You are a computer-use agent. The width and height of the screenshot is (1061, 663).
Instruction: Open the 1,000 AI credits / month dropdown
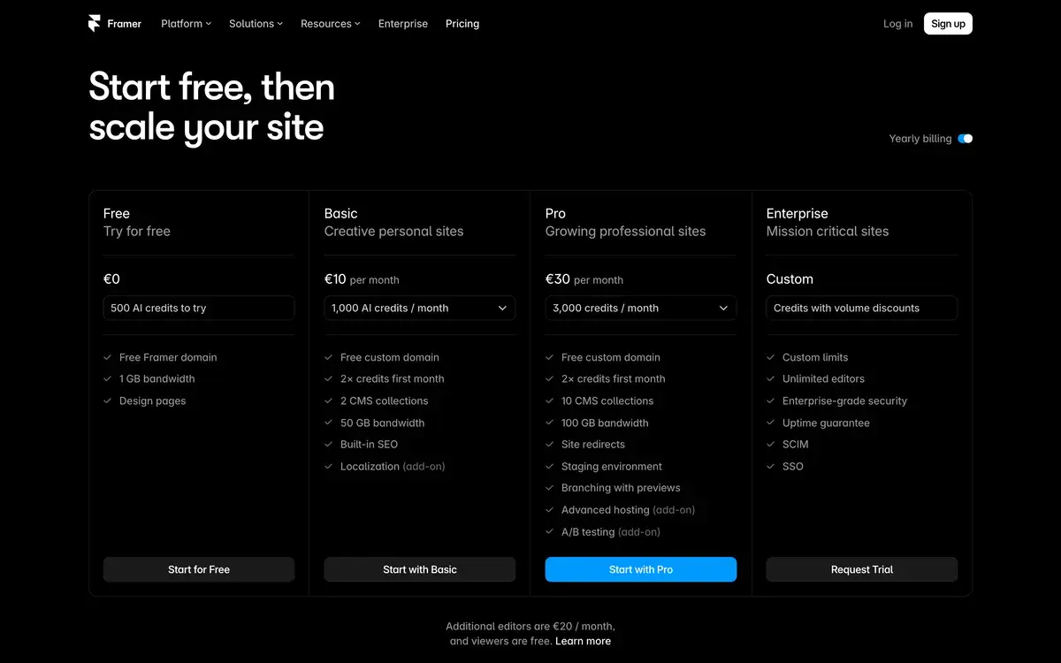point(420,308)
